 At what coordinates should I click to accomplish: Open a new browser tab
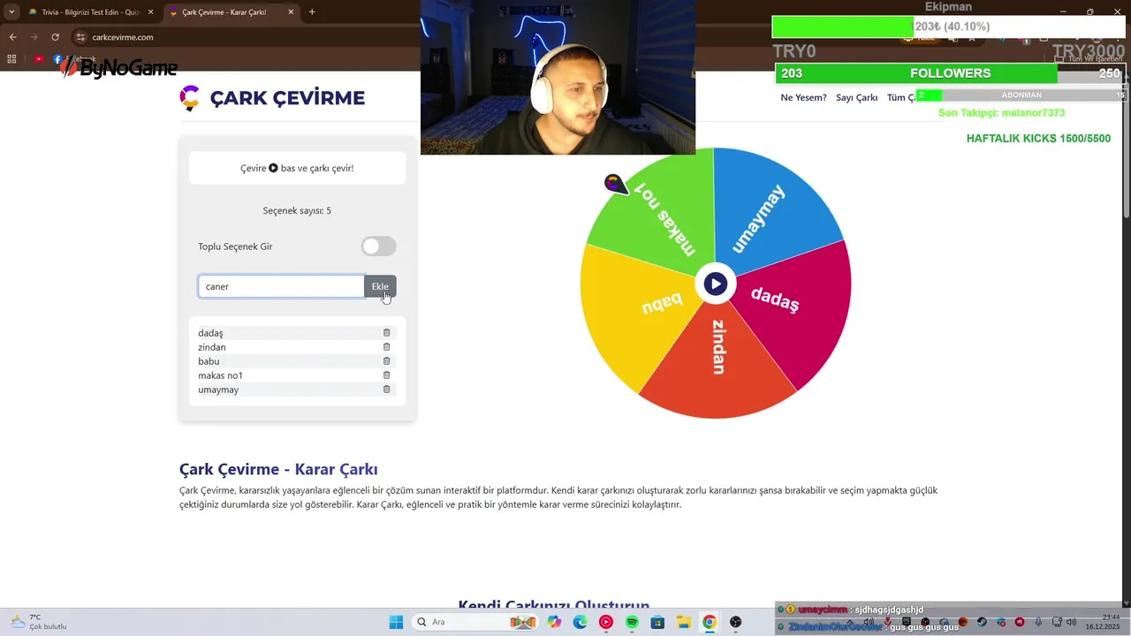pos(312,12)
